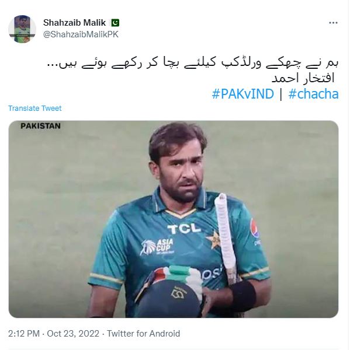Click the 2:12 PM timestamp
The height and width of the screenshot is (350, 350).
24,334
